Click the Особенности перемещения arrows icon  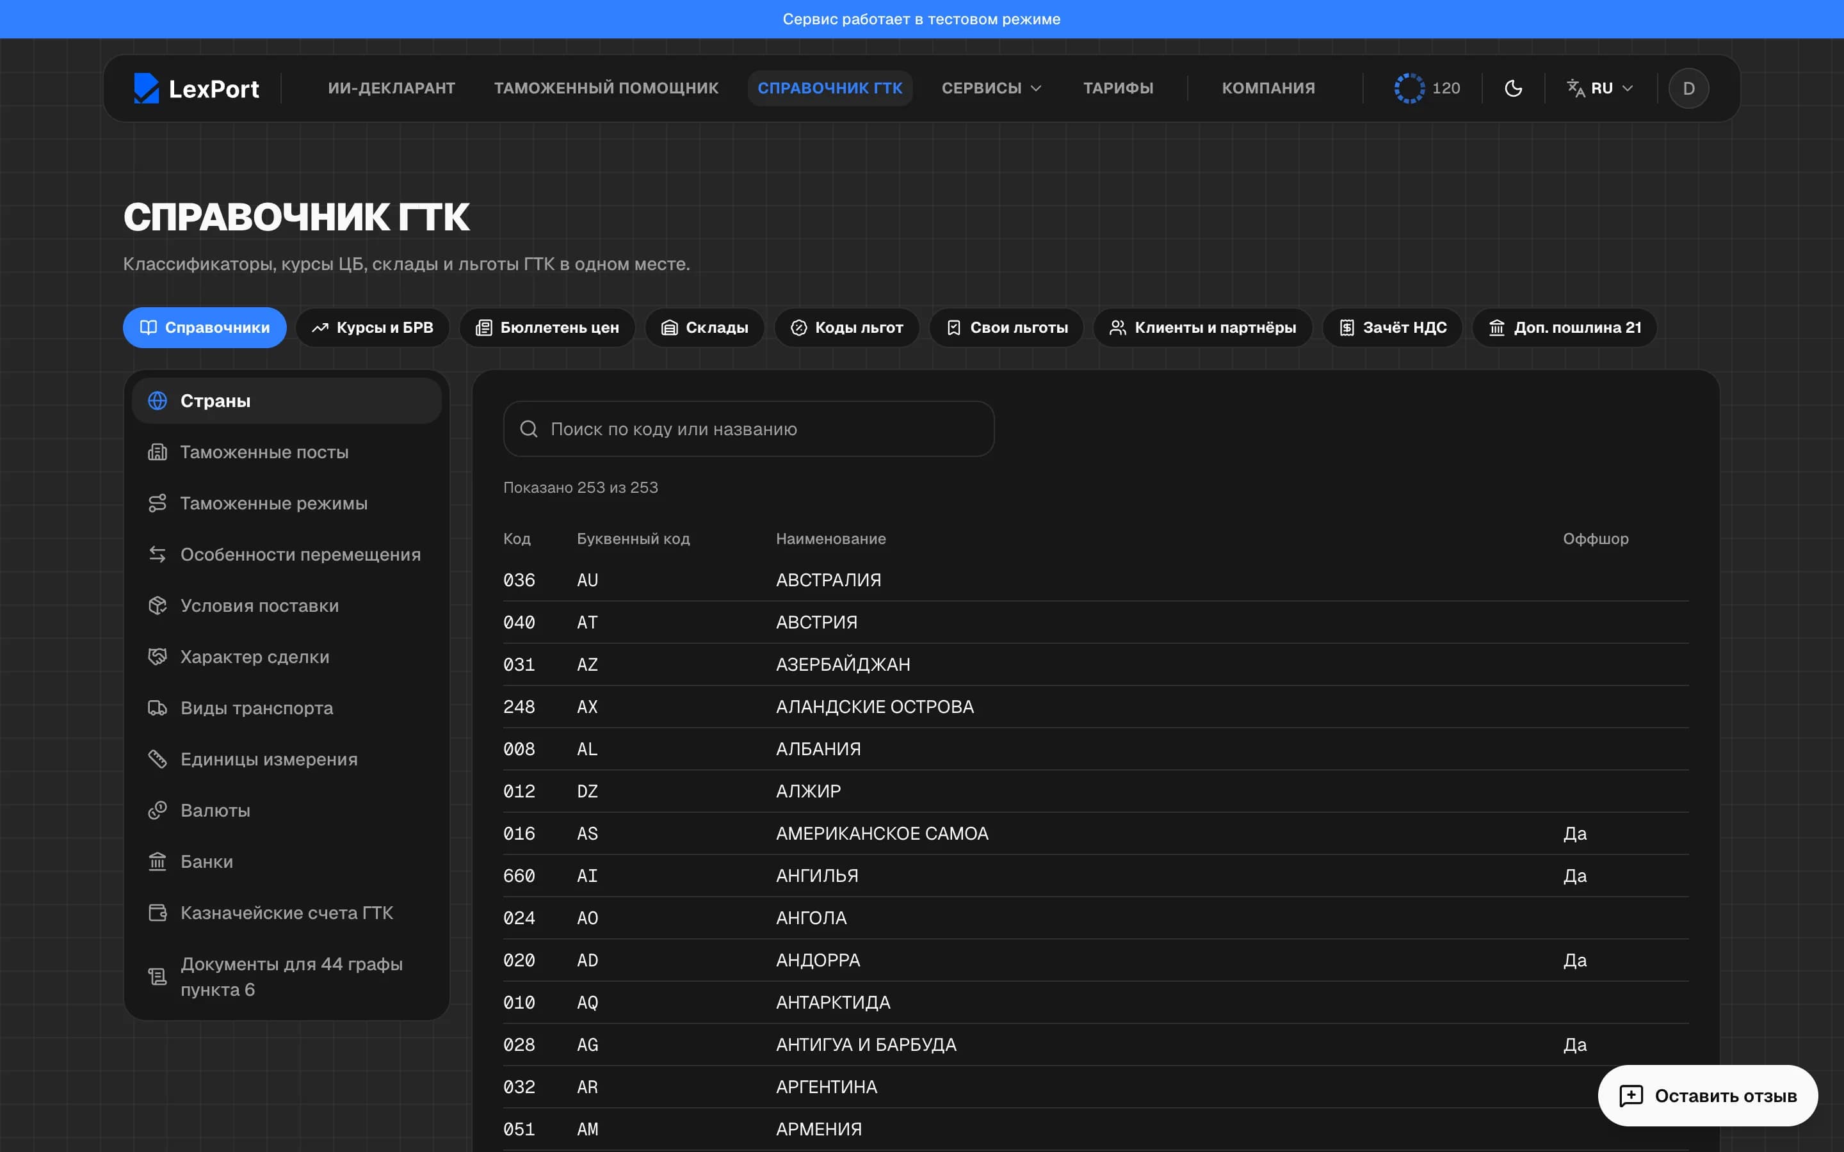(157, 554)
